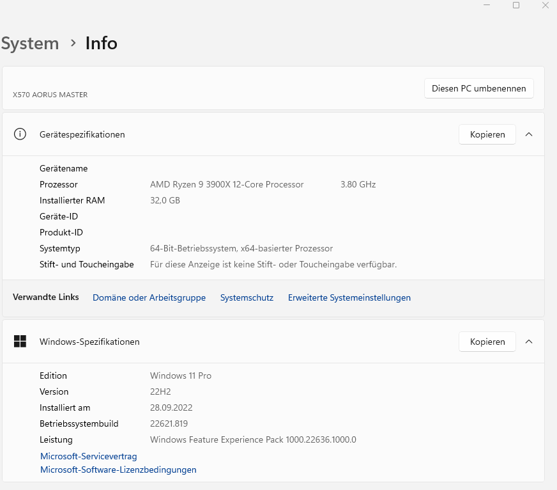Screen dimensions: 557x490
Task: Open Domäne oder Arbeitsgruppe link
Action: point(149,297)
